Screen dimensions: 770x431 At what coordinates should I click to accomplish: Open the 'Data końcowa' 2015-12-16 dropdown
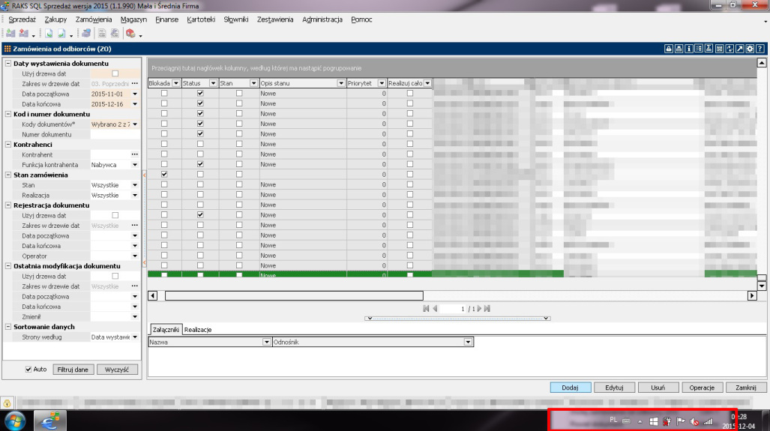coord(135,104)
